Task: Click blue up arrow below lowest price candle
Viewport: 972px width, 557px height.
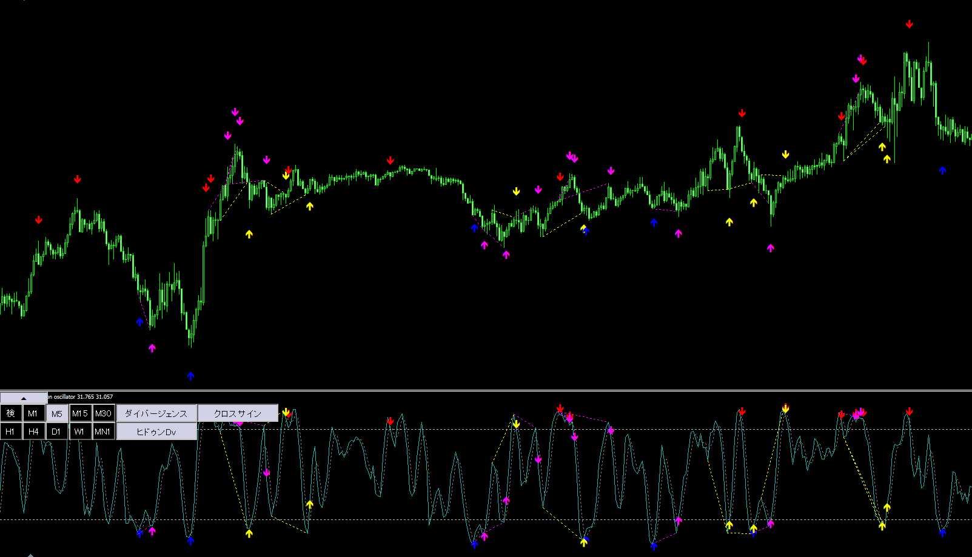Action: tap(190, 376)
